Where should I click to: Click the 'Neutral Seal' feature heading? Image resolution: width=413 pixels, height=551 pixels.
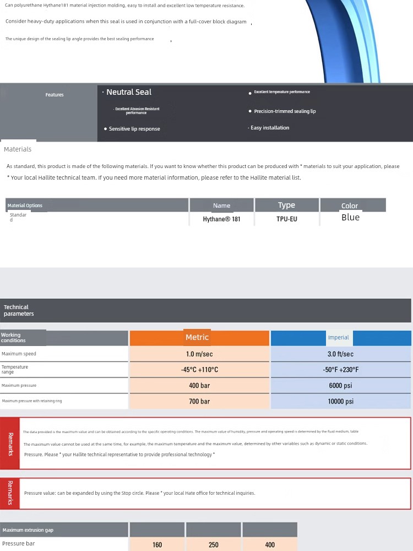click(128, 92)
